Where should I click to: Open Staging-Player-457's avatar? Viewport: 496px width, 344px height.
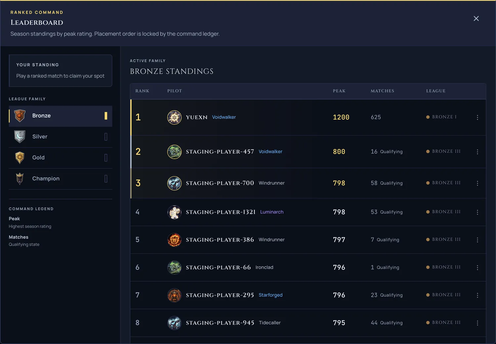pos(174,152)
